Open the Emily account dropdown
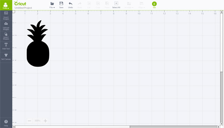Screen dimensions: 224x128 6,5
